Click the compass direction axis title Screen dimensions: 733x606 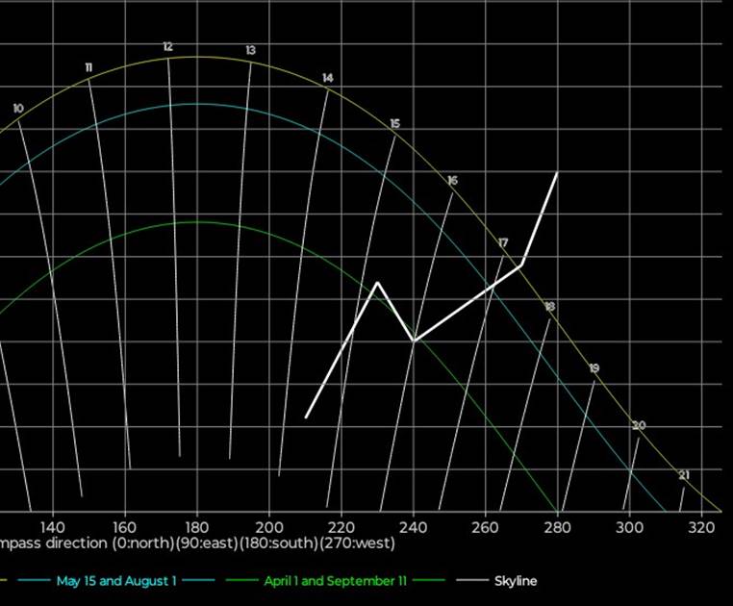(x=197, y=543)
